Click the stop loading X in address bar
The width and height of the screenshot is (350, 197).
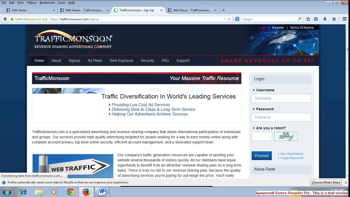(x=229, y=19)
